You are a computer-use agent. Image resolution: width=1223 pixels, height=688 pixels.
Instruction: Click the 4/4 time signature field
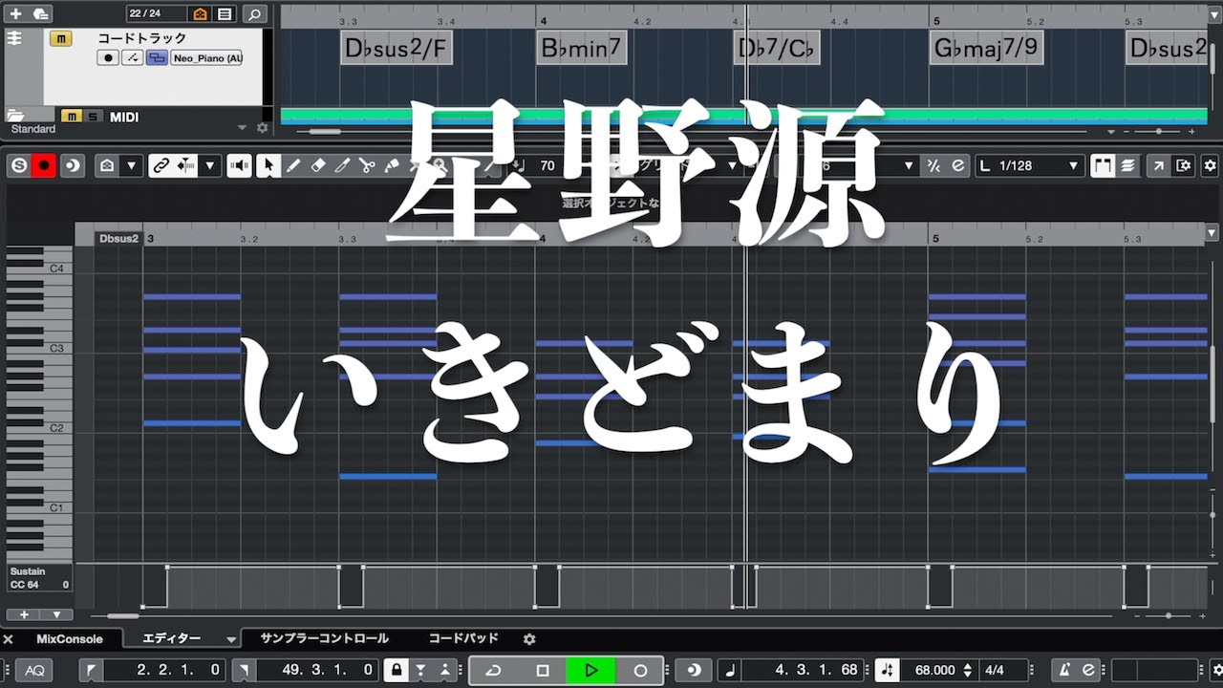994,670
